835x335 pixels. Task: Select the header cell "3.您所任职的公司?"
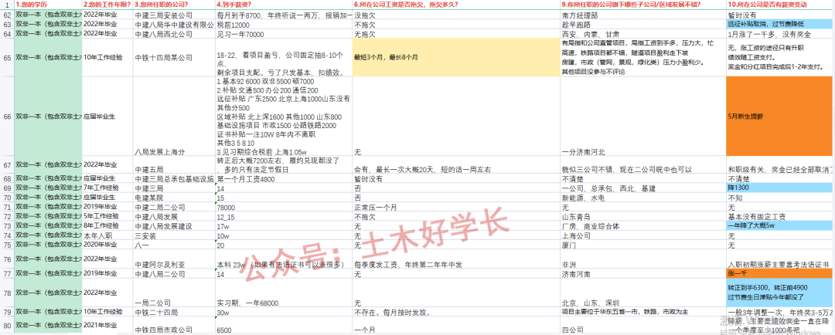tap(174, 5)
